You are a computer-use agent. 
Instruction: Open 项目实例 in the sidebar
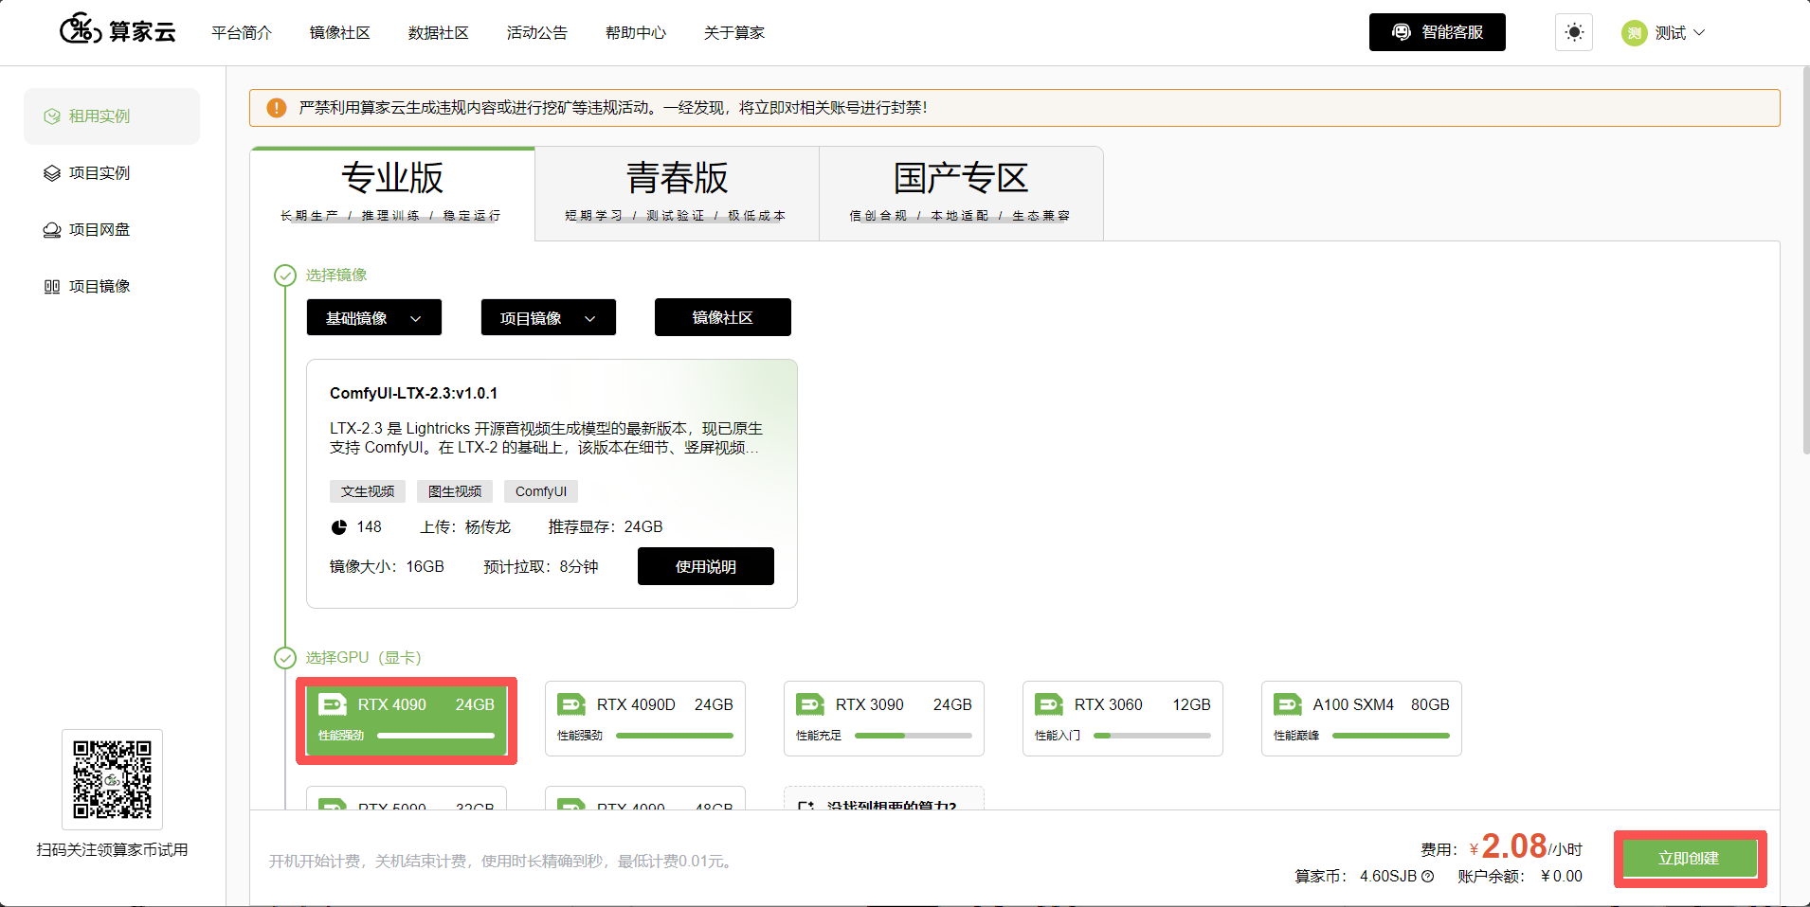[x=112, y=173]
